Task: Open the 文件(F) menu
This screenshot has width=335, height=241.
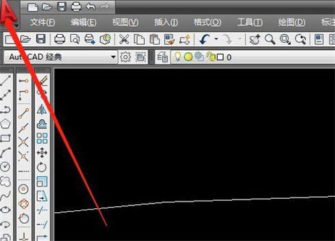Action: coord(42,22)
